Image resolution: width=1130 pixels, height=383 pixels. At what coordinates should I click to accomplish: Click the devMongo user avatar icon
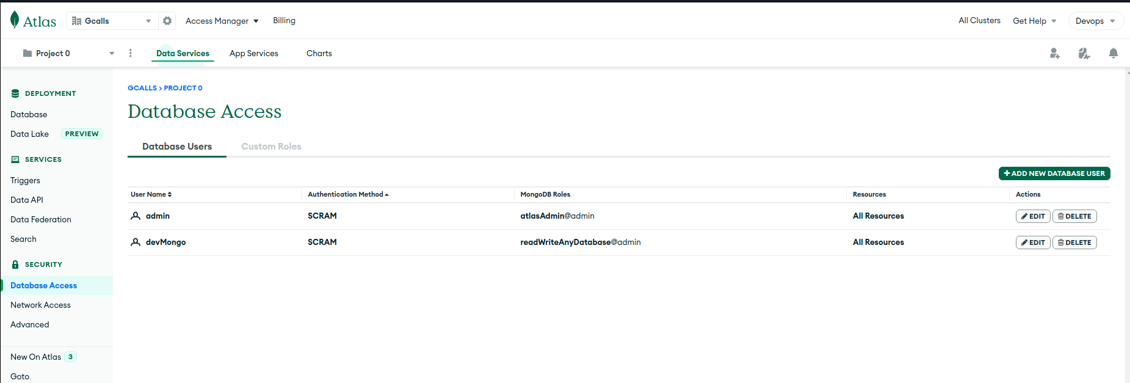coord(136,242)
